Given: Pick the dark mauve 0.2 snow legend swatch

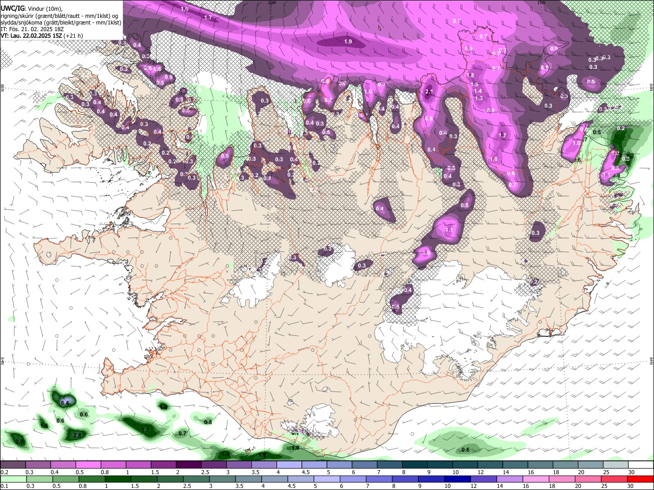Looking at the screenshot, I should click(x=13, y=465).
